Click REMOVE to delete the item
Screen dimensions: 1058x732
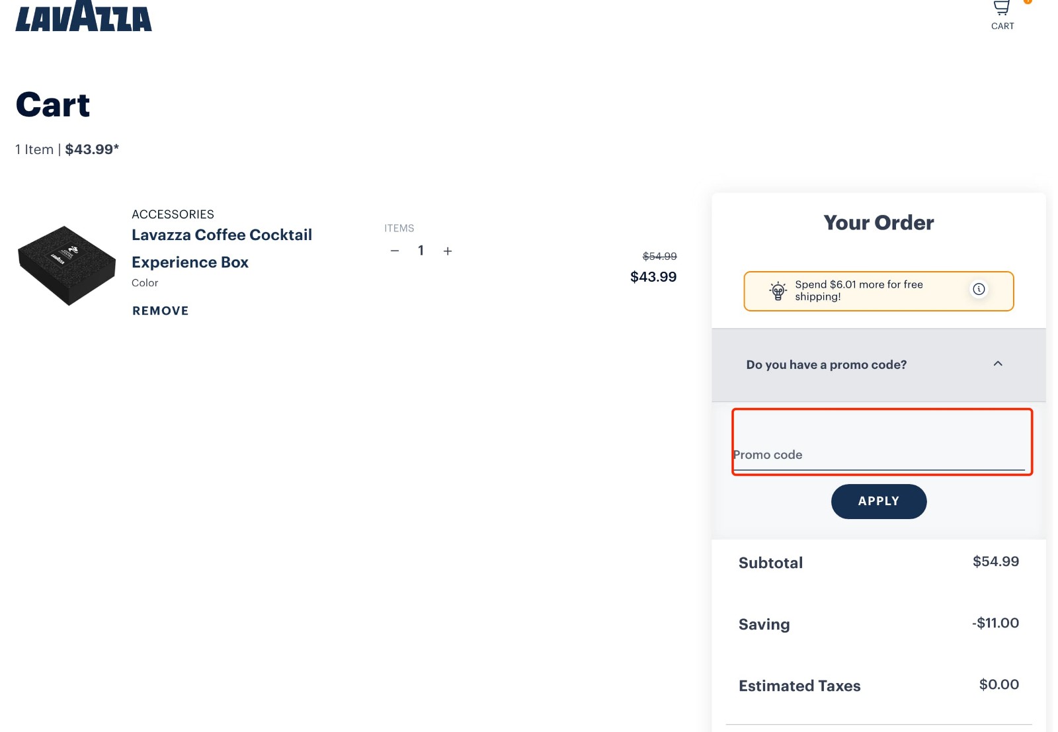pyautogui.click(x=160, y=310)
